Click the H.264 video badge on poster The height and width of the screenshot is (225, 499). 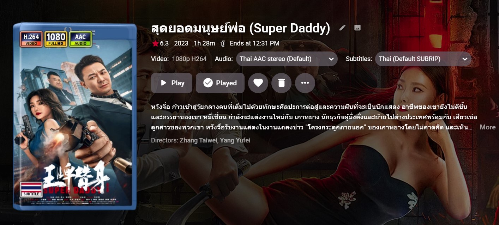[31, 39]
